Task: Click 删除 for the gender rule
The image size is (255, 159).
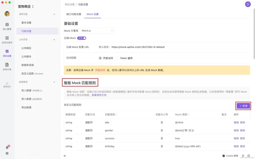Action: pyautogui.click(x=243, y=130)
